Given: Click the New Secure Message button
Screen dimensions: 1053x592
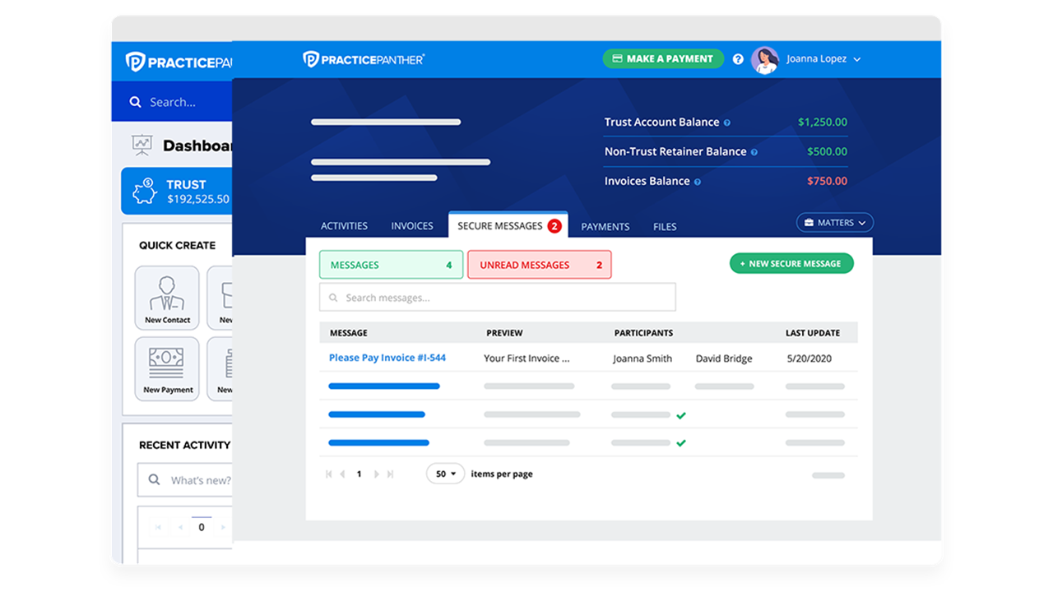Looking at the screenshot, I should [791, 264].
